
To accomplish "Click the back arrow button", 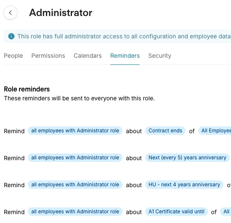I will point(11,13).
